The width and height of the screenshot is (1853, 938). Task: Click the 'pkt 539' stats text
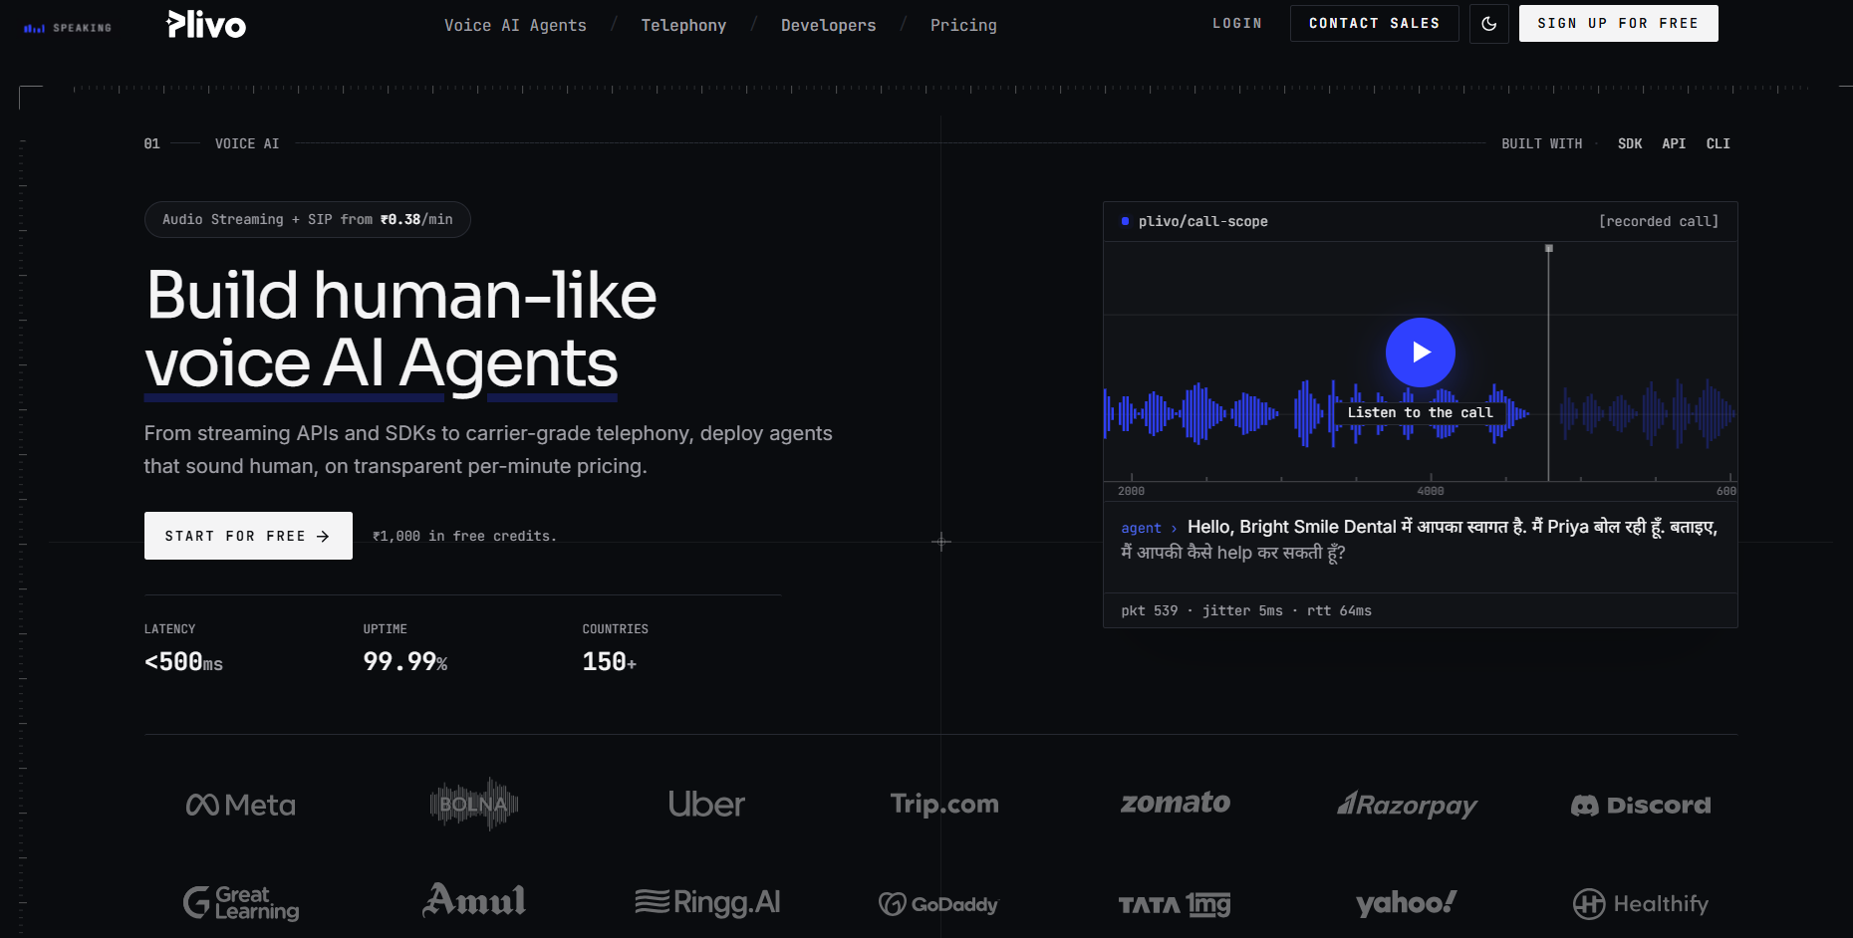(1149, 610)
